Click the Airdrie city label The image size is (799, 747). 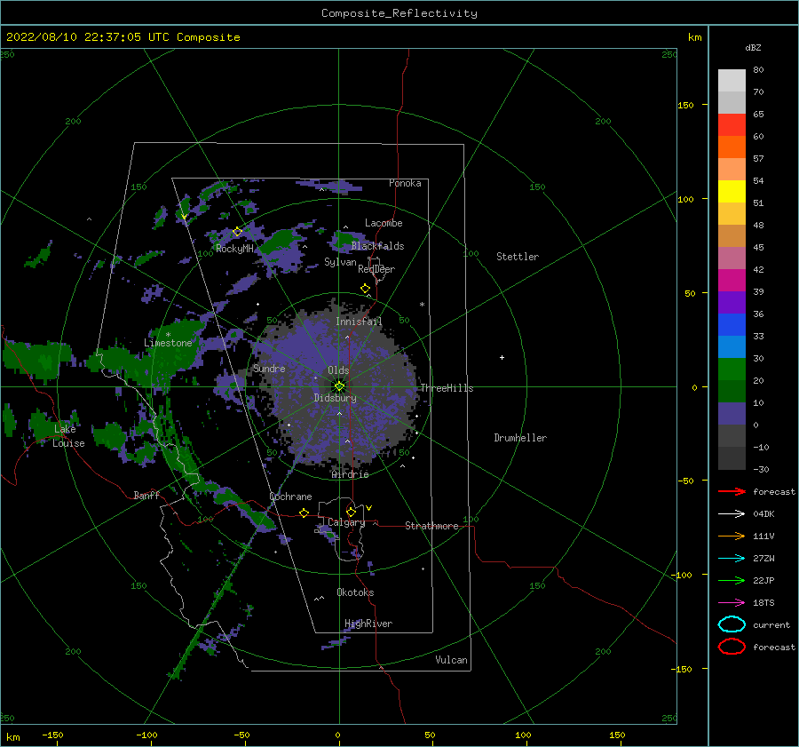pos(350,474)
